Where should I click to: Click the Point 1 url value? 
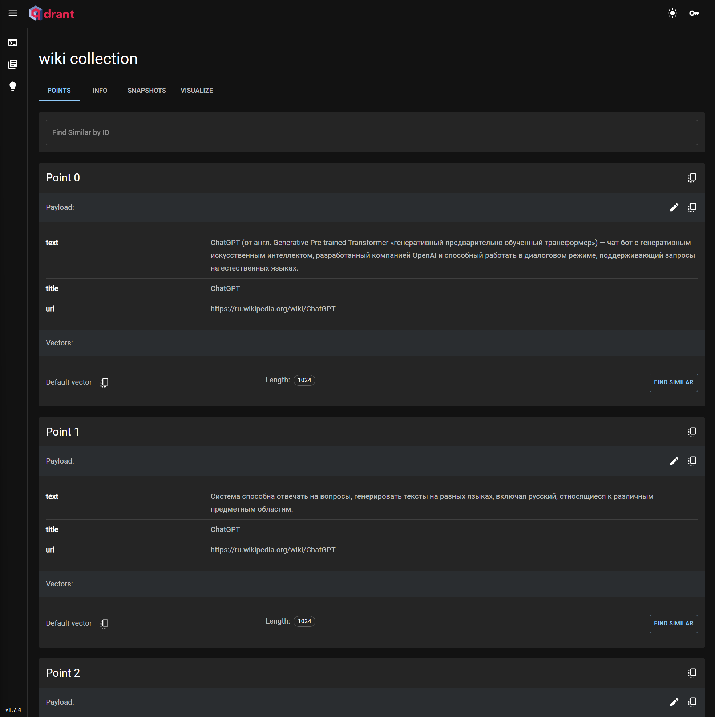273,550
